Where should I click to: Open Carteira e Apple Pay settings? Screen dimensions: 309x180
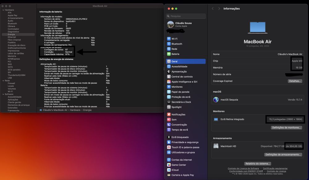pos(186,175)
